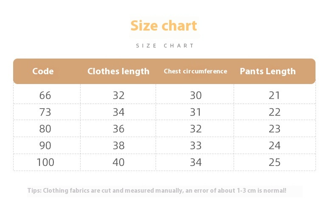Select the 'Pants Length' column header
This screenshot has height=202, width=335.
pos(268,71)
